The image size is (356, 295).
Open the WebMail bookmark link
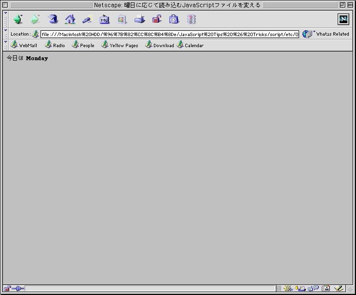[24, 45]
